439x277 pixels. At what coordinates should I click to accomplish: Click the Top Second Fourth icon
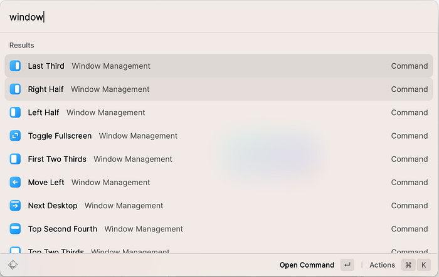point(15,229)
